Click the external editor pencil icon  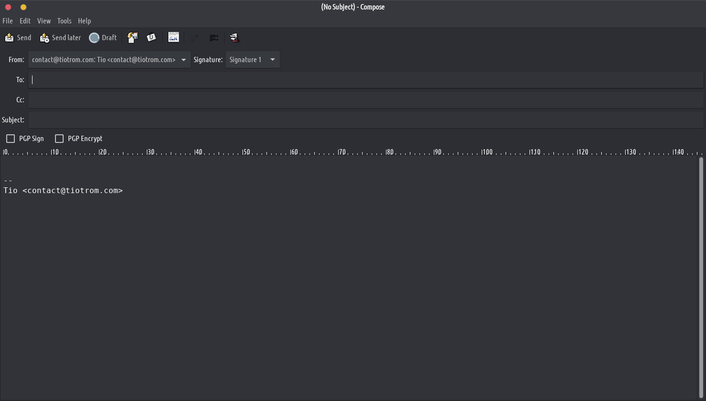(x=194, y=38)
